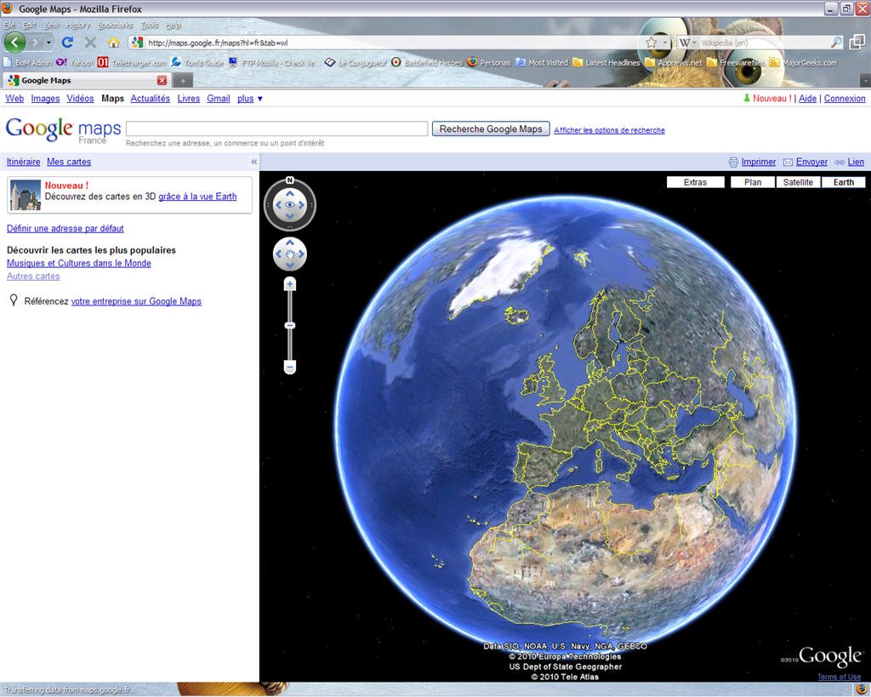Open the Extras map options
This screenshot has width=871, height=697.
[x=696, y=182]
